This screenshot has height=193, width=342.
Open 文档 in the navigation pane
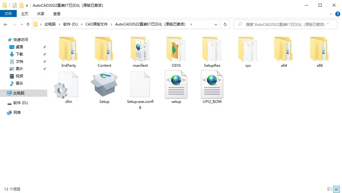click(x=19, y=61)
